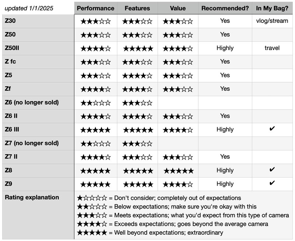Click the Z8 In My Bag checkmark
This screenshot has height=241, width=295.
(x=272, y=169)
